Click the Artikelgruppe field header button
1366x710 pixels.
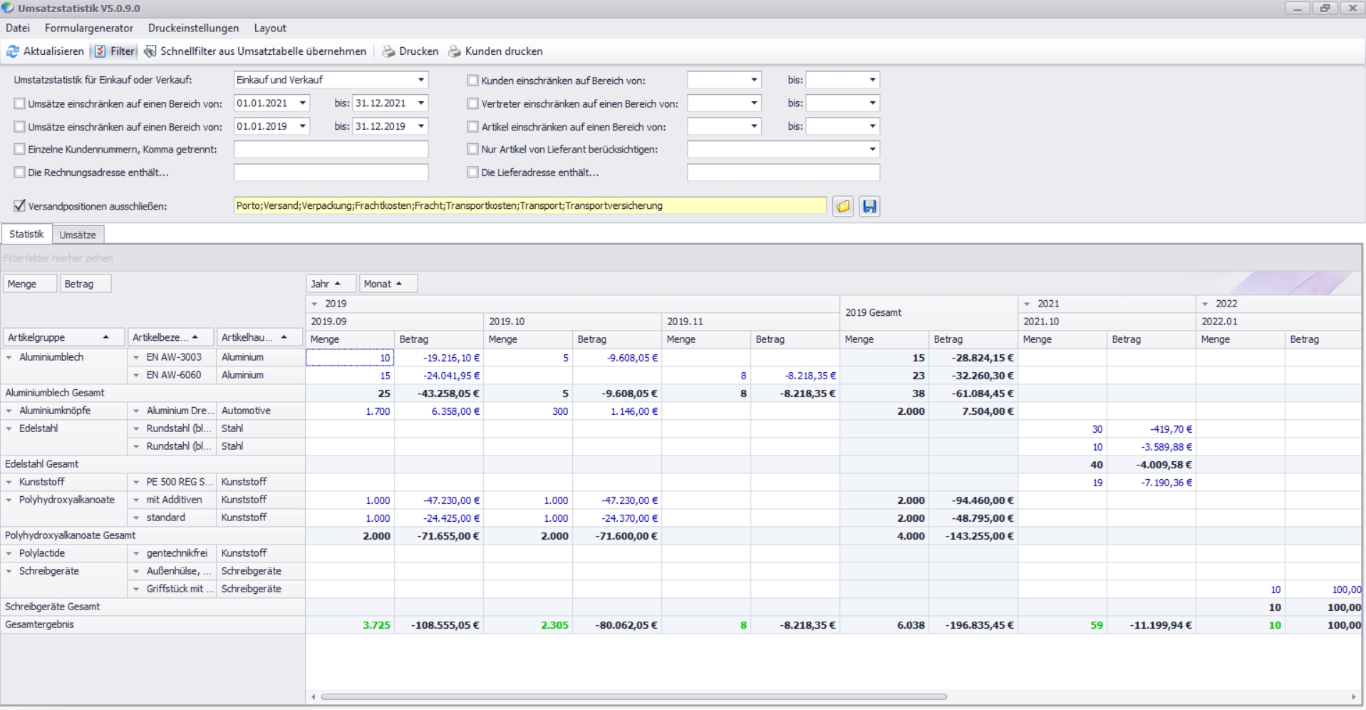point(58,337)
